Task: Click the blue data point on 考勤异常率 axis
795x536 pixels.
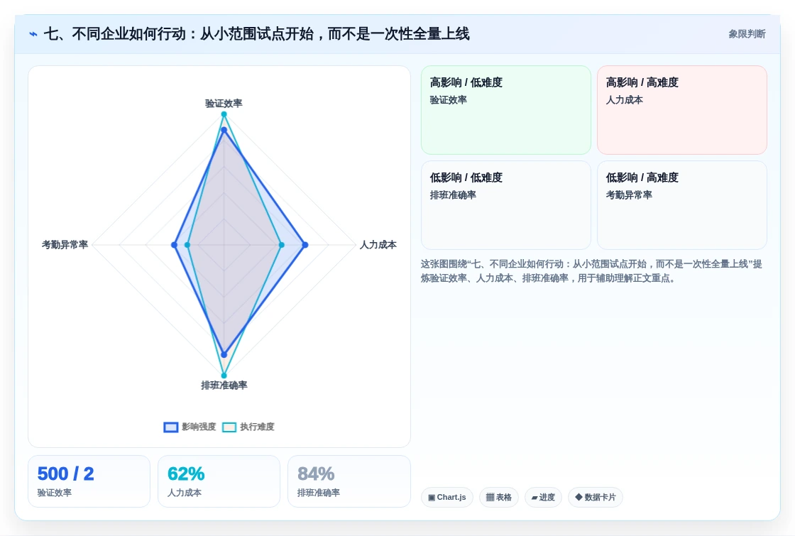Action: click(175, 245)
